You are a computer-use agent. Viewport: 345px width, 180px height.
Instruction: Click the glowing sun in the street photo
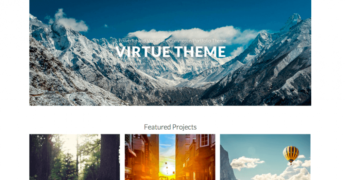coord(167,174)
